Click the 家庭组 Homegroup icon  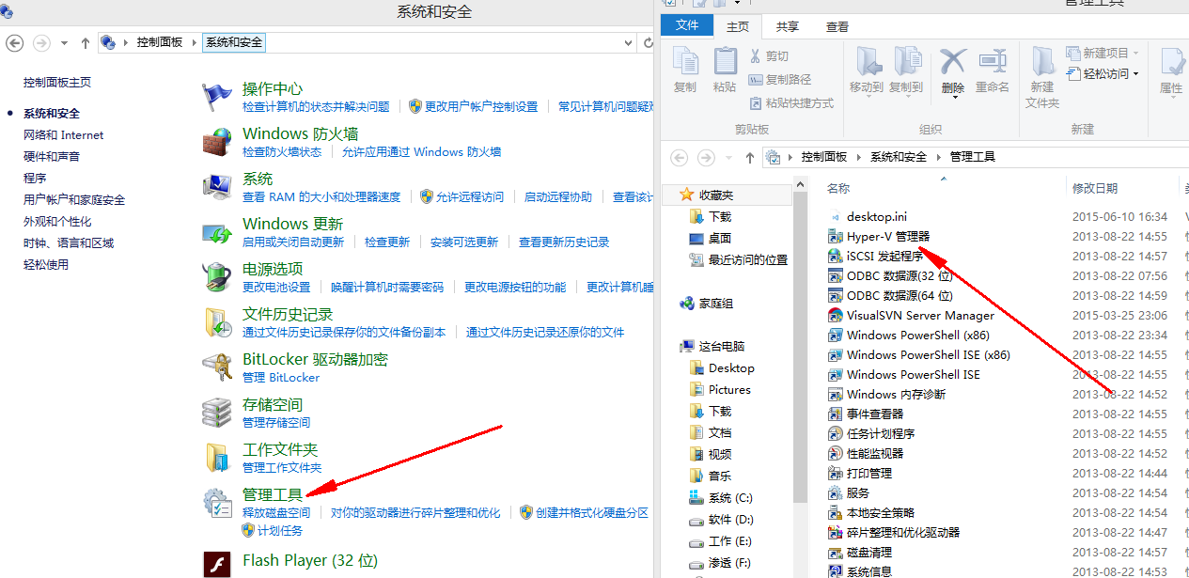coord(686,304)
